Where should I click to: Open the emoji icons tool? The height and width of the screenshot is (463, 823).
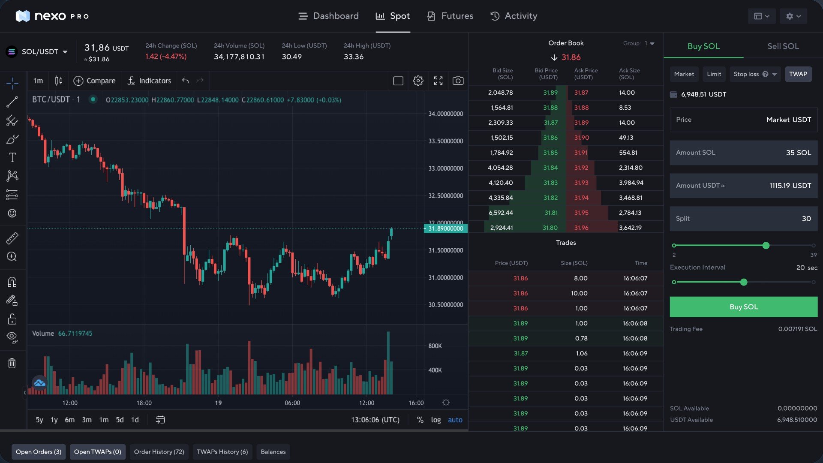point(12,213)
